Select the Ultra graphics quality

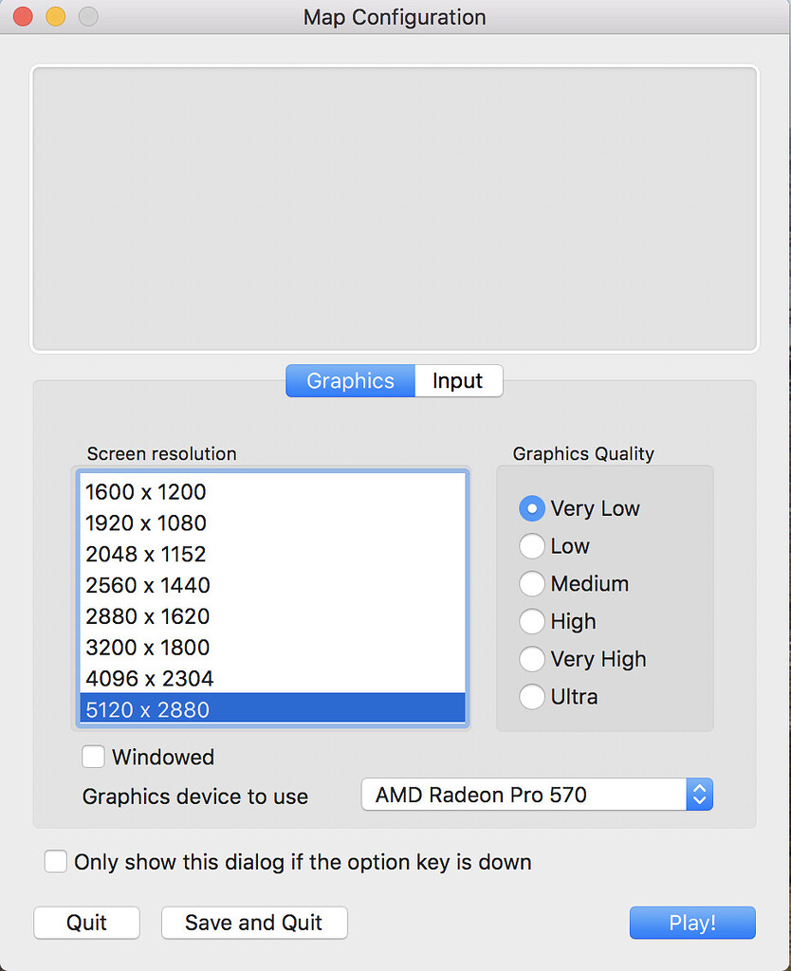point(532,697)
